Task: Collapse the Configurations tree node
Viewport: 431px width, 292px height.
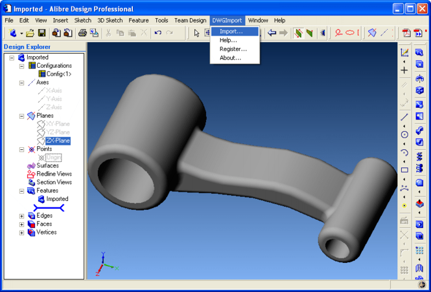Action: (21, 66)
